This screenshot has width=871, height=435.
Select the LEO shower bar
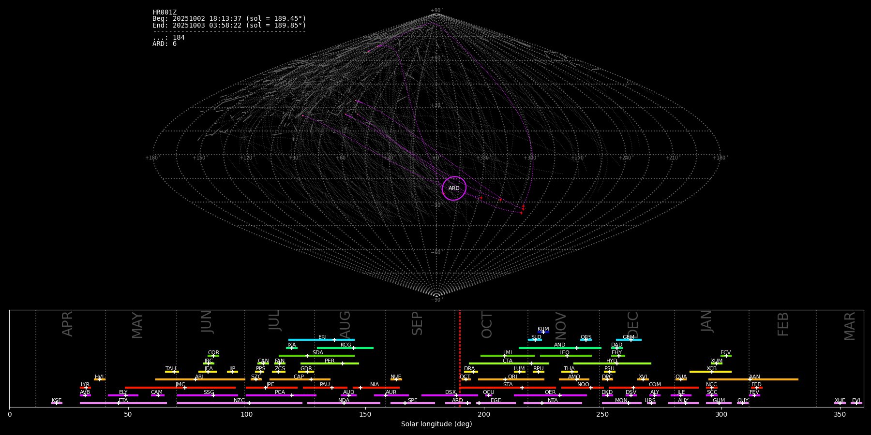coord(565,356)
